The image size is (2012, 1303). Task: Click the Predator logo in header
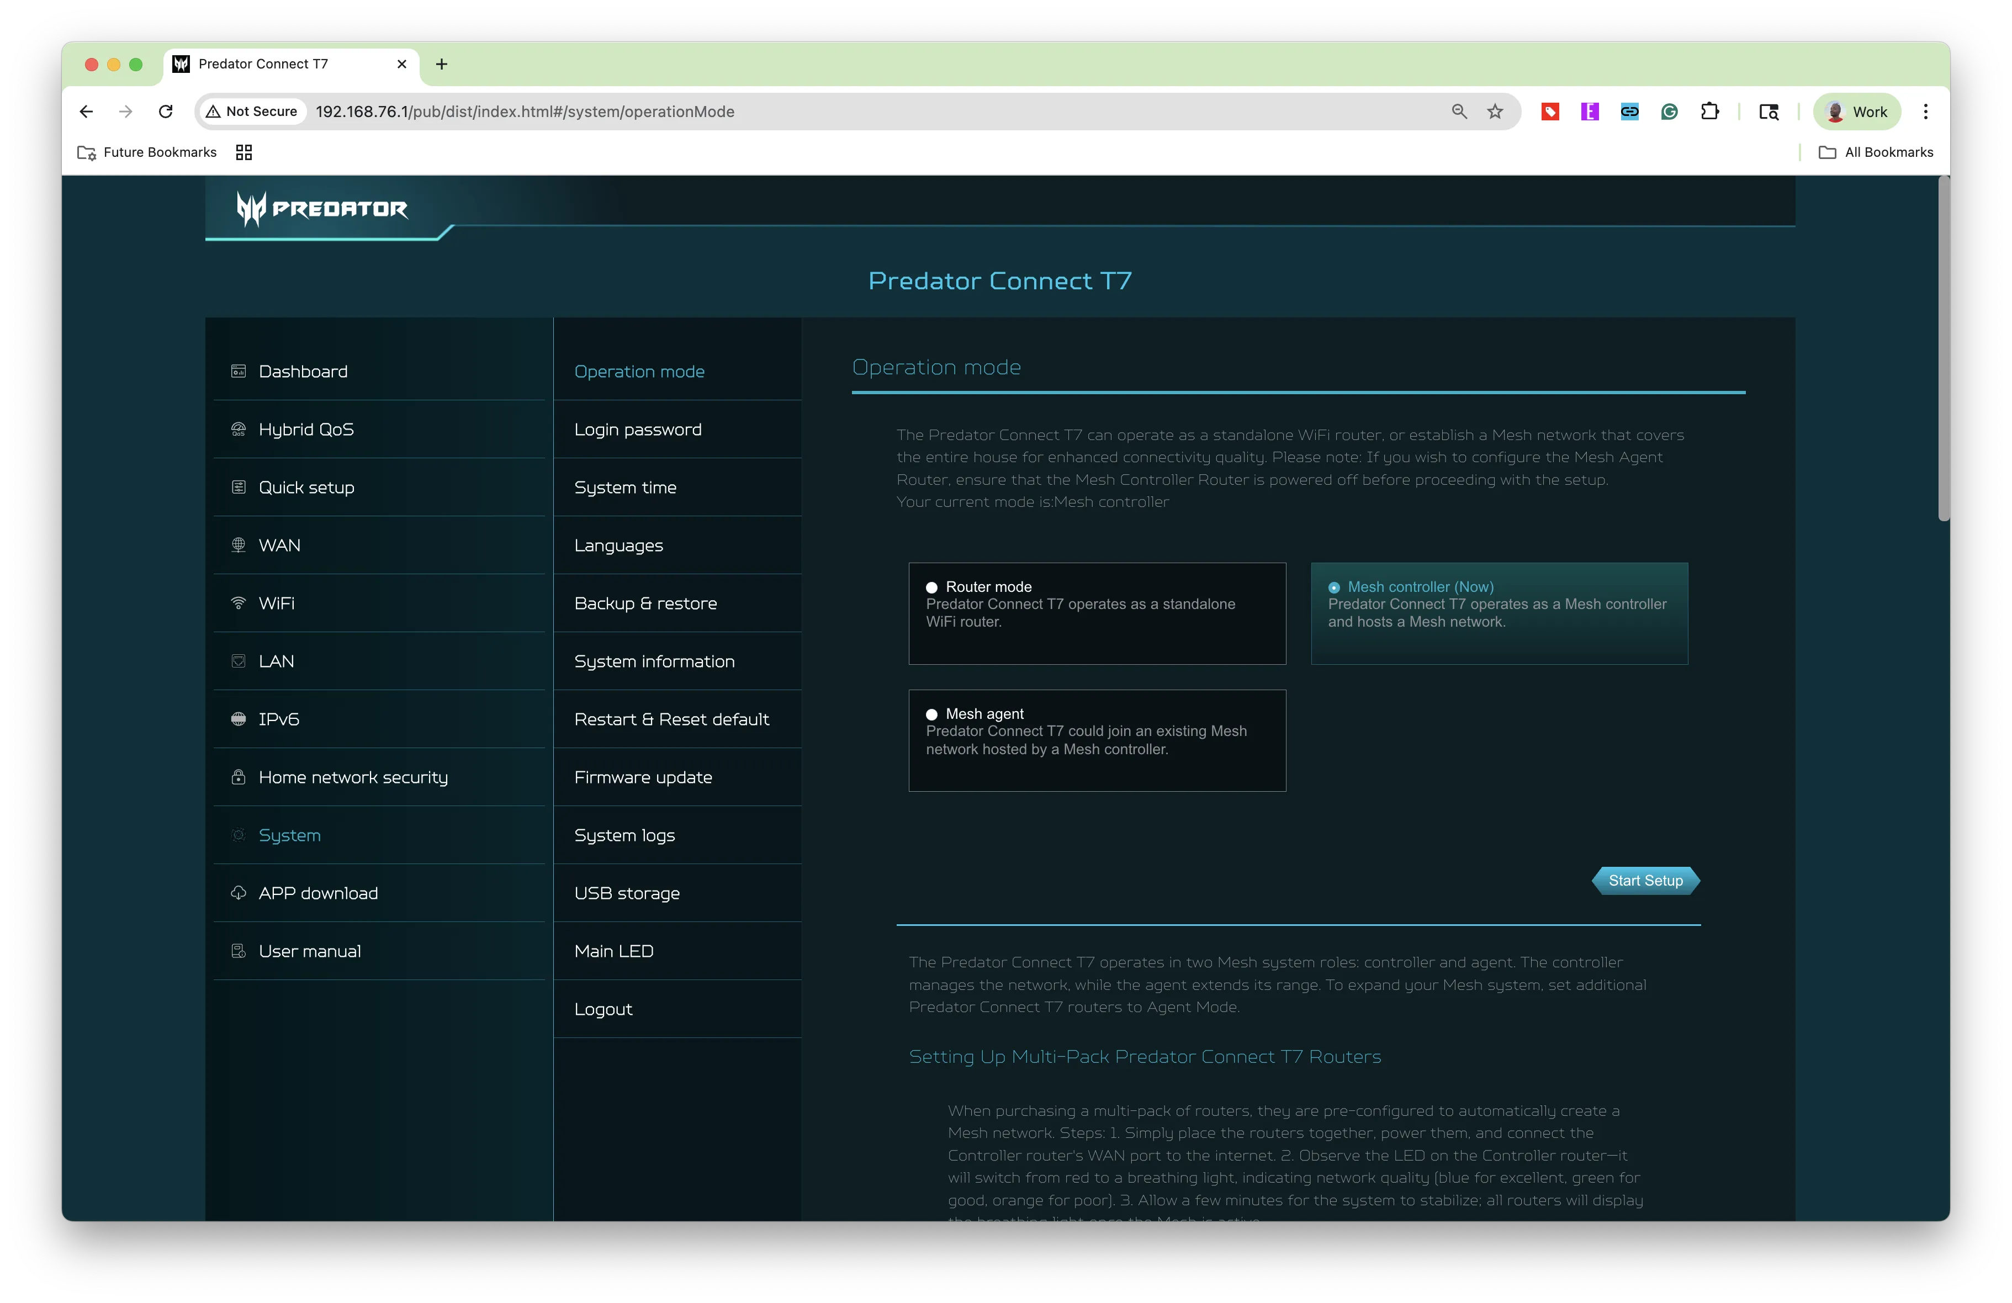pyautogui.click(x=322, y=208)
